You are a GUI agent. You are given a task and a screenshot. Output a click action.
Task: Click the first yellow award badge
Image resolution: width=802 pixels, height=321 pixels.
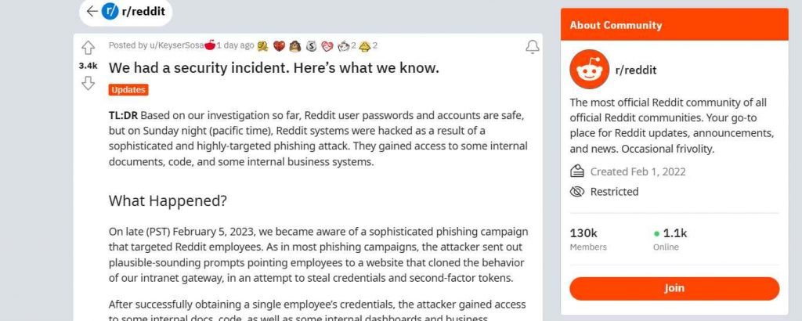263,46
